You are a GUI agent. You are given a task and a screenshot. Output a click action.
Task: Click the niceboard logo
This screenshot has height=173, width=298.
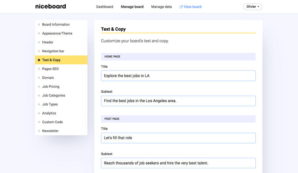click(x=50, y=7)
